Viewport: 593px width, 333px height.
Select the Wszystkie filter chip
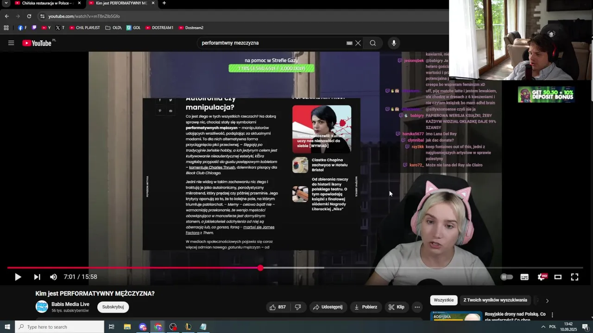[x=444, y=300]
